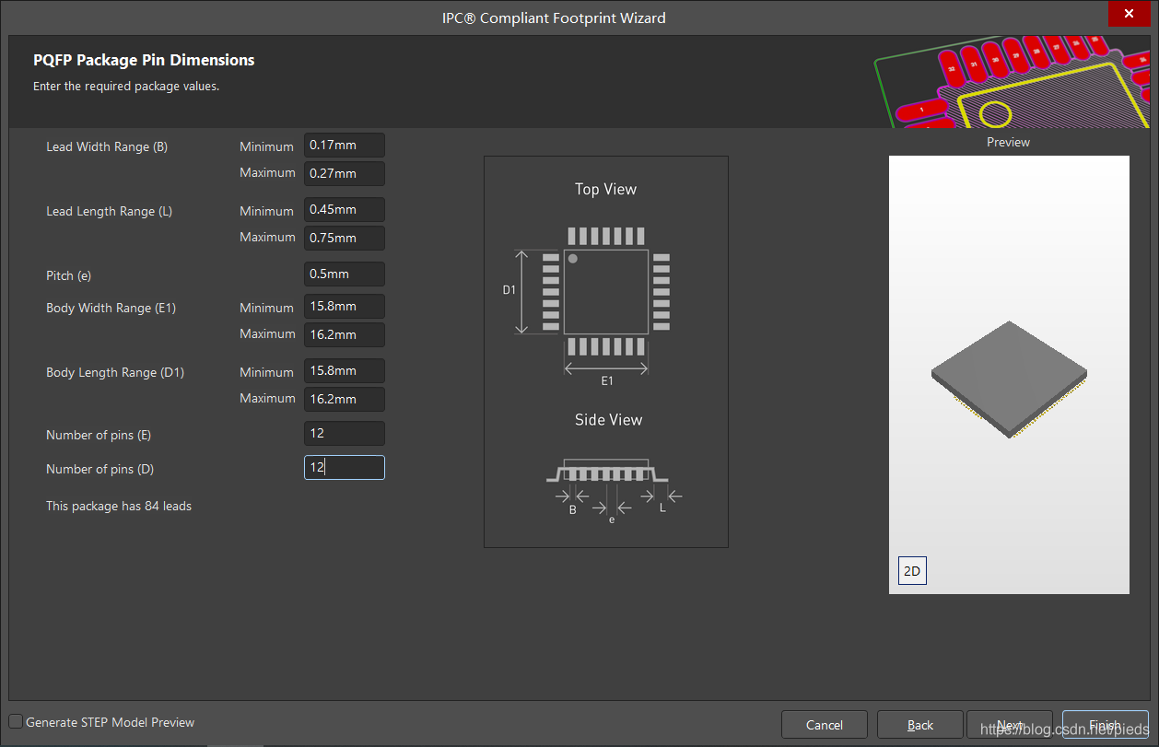The height and width of the screenshot is (747, 1159).
Task: Go Back to previous wizard page
Action: 919,725
